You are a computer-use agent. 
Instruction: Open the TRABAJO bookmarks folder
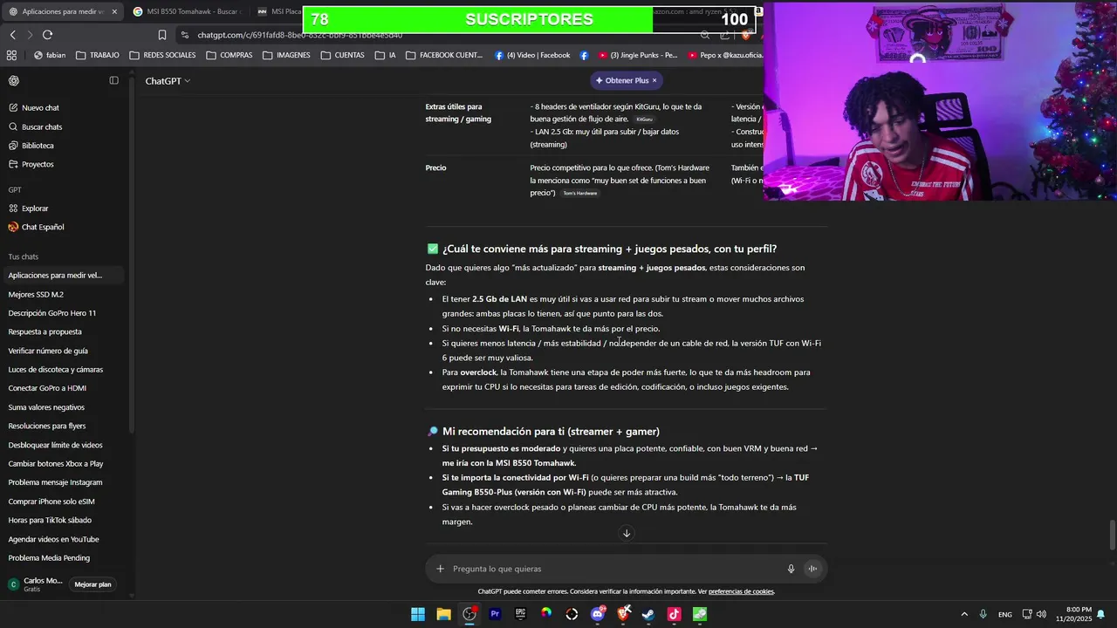pyautogui.click(x=98, y=55)
